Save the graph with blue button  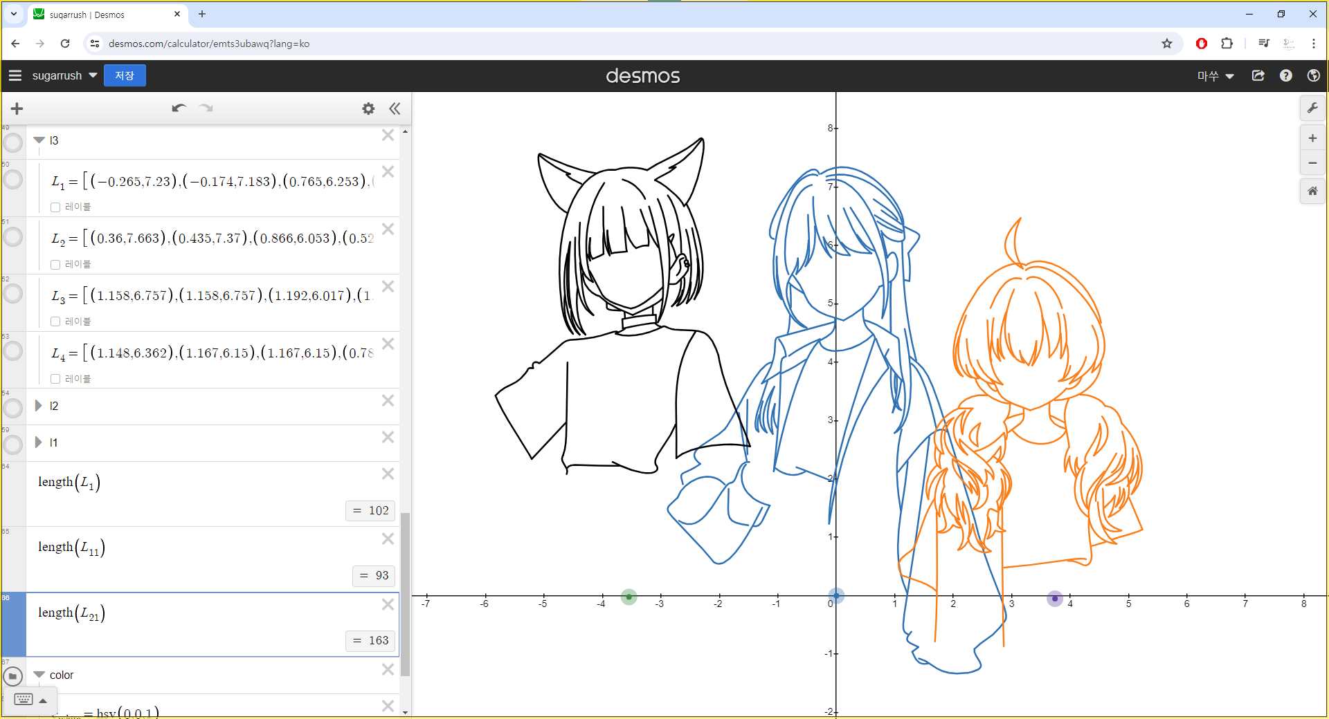tap(125, 75)
